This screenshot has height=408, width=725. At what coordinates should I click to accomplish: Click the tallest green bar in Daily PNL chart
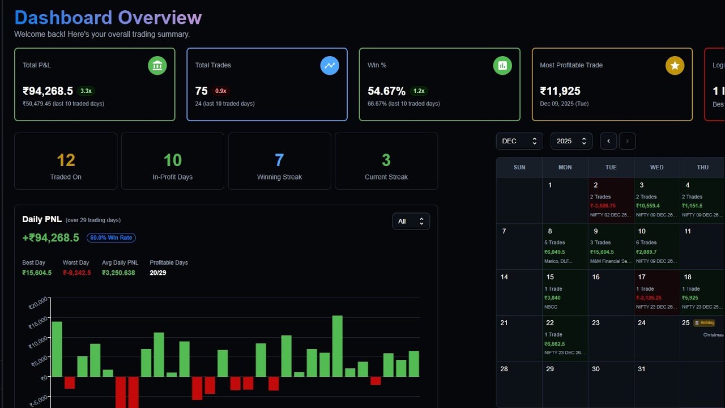tap(338, 346)
